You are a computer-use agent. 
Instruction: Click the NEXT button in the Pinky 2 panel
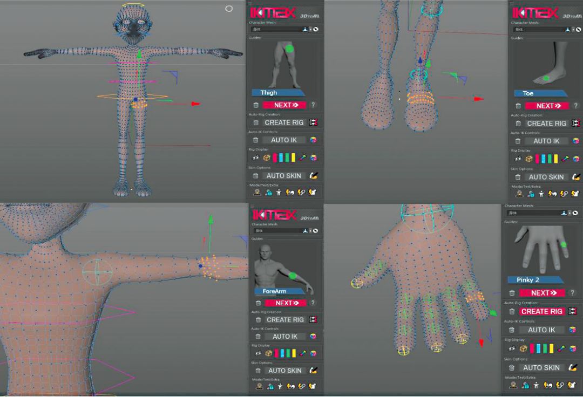pos(542,293)
